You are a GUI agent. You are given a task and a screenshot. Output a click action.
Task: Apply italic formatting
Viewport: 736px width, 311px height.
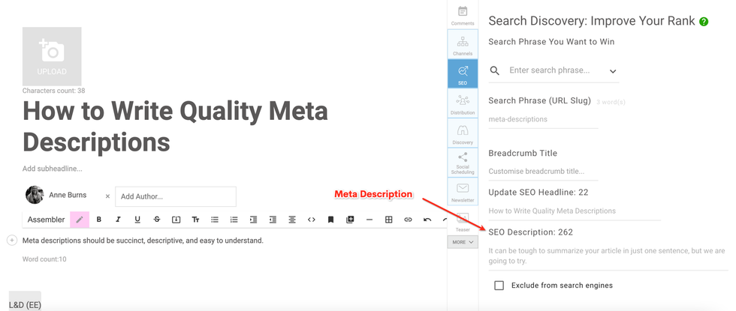pyautogui.click(x=118, y=220)
